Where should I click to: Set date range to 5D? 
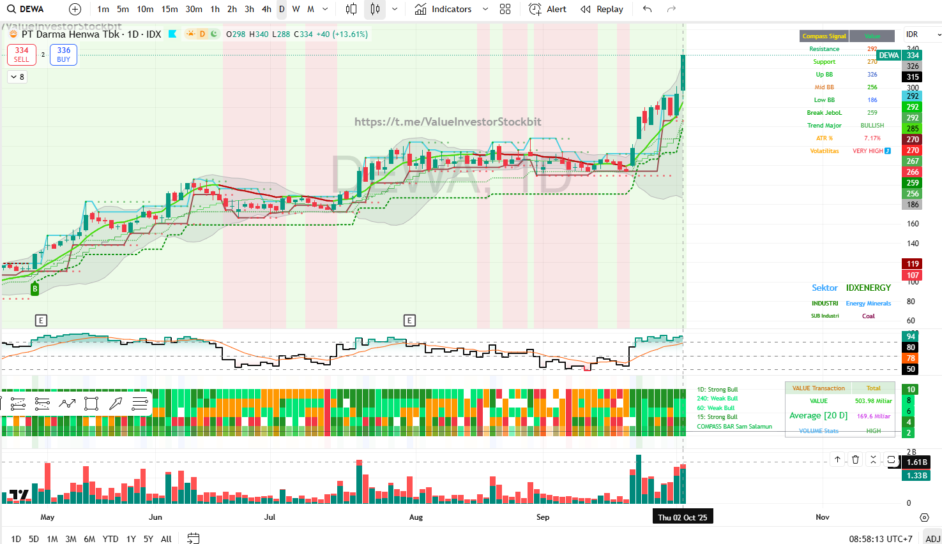(34, 539)
